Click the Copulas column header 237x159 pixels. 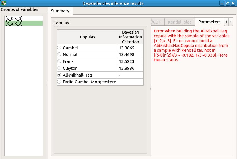(87, 37)
